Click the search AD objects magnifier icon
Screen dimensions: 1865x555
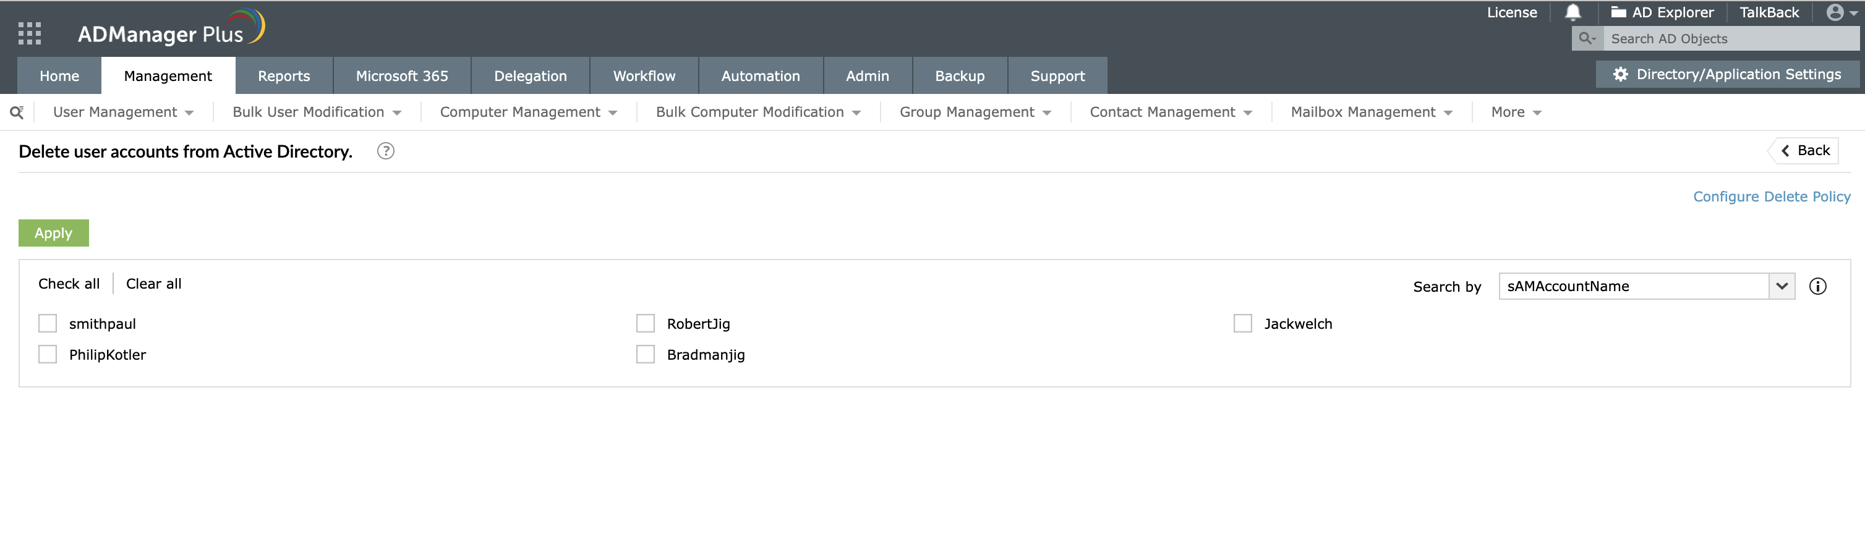1586,38
